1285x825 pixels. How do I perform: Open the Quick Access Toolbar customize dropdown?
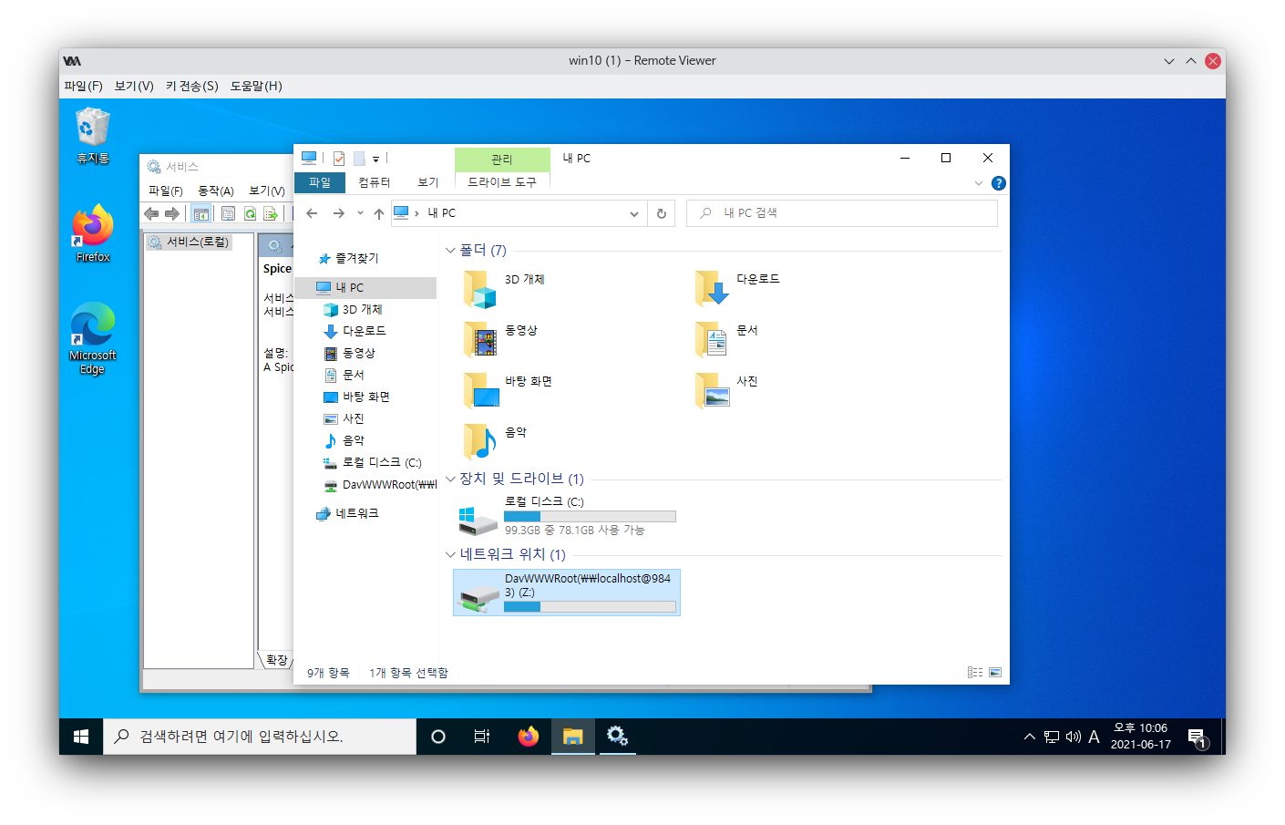[375, 158]
